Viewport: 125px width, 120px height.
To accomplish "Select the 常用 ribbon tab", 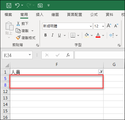I will [x=24, y=15].
